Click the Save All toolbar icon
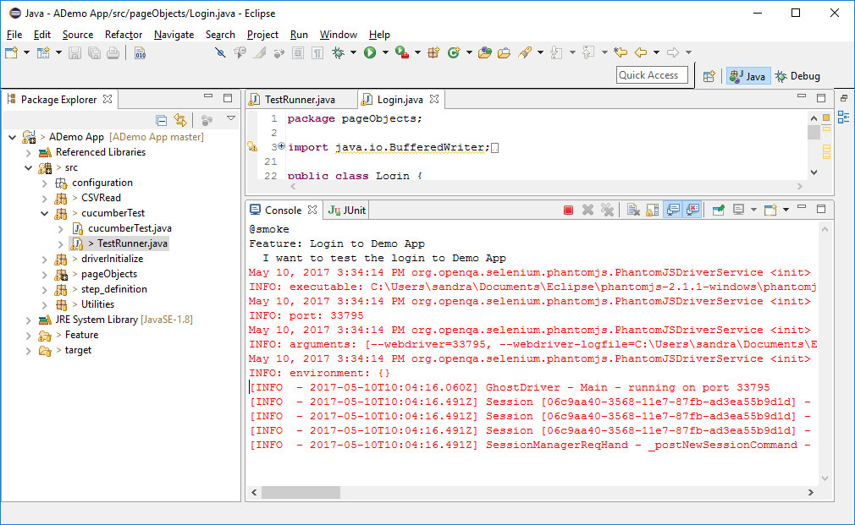Screen dimensions: 855x525 coord(94,52)
